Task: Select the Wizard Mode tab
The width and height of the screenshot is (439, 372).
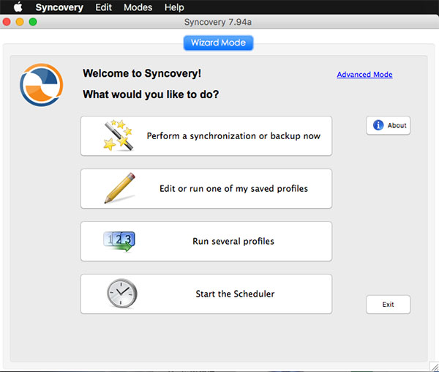Action: 218,43
